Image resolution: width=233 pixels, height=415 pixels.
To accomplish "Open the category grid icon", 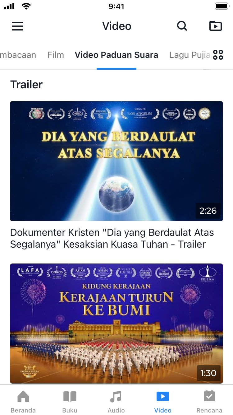I will coord(218,55).
